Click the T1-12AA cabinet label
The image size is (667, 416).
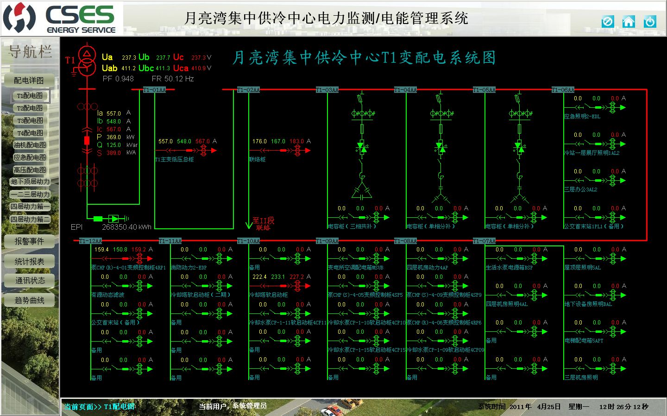pos(90,241)
